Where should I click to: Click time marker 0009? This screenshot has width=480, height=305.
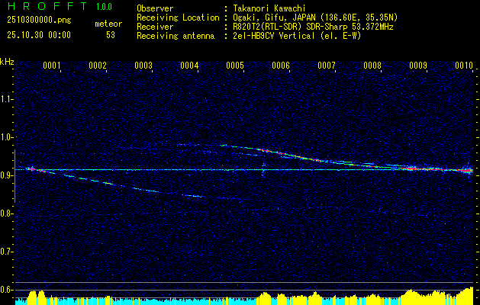tap(418, 66)
